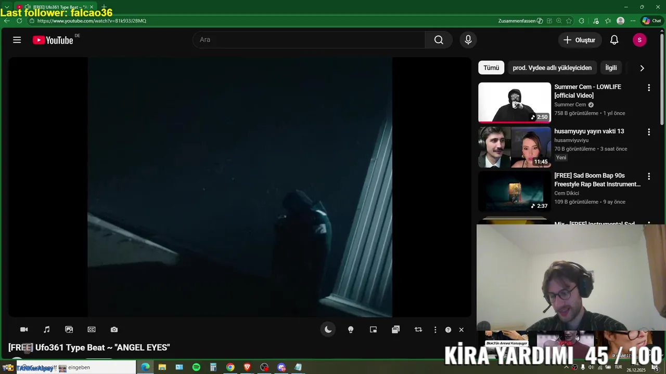Open the volume speaker tray icon

coord(591,367)
